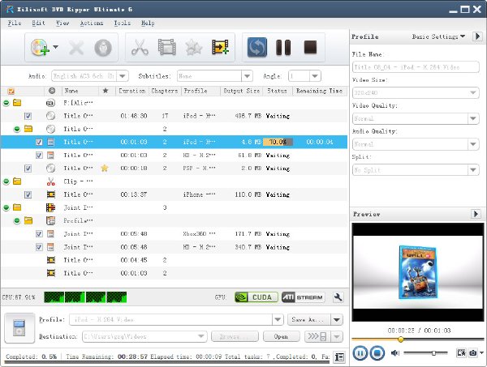Click the Save As button
487x367 pixels.
[309, 319]
